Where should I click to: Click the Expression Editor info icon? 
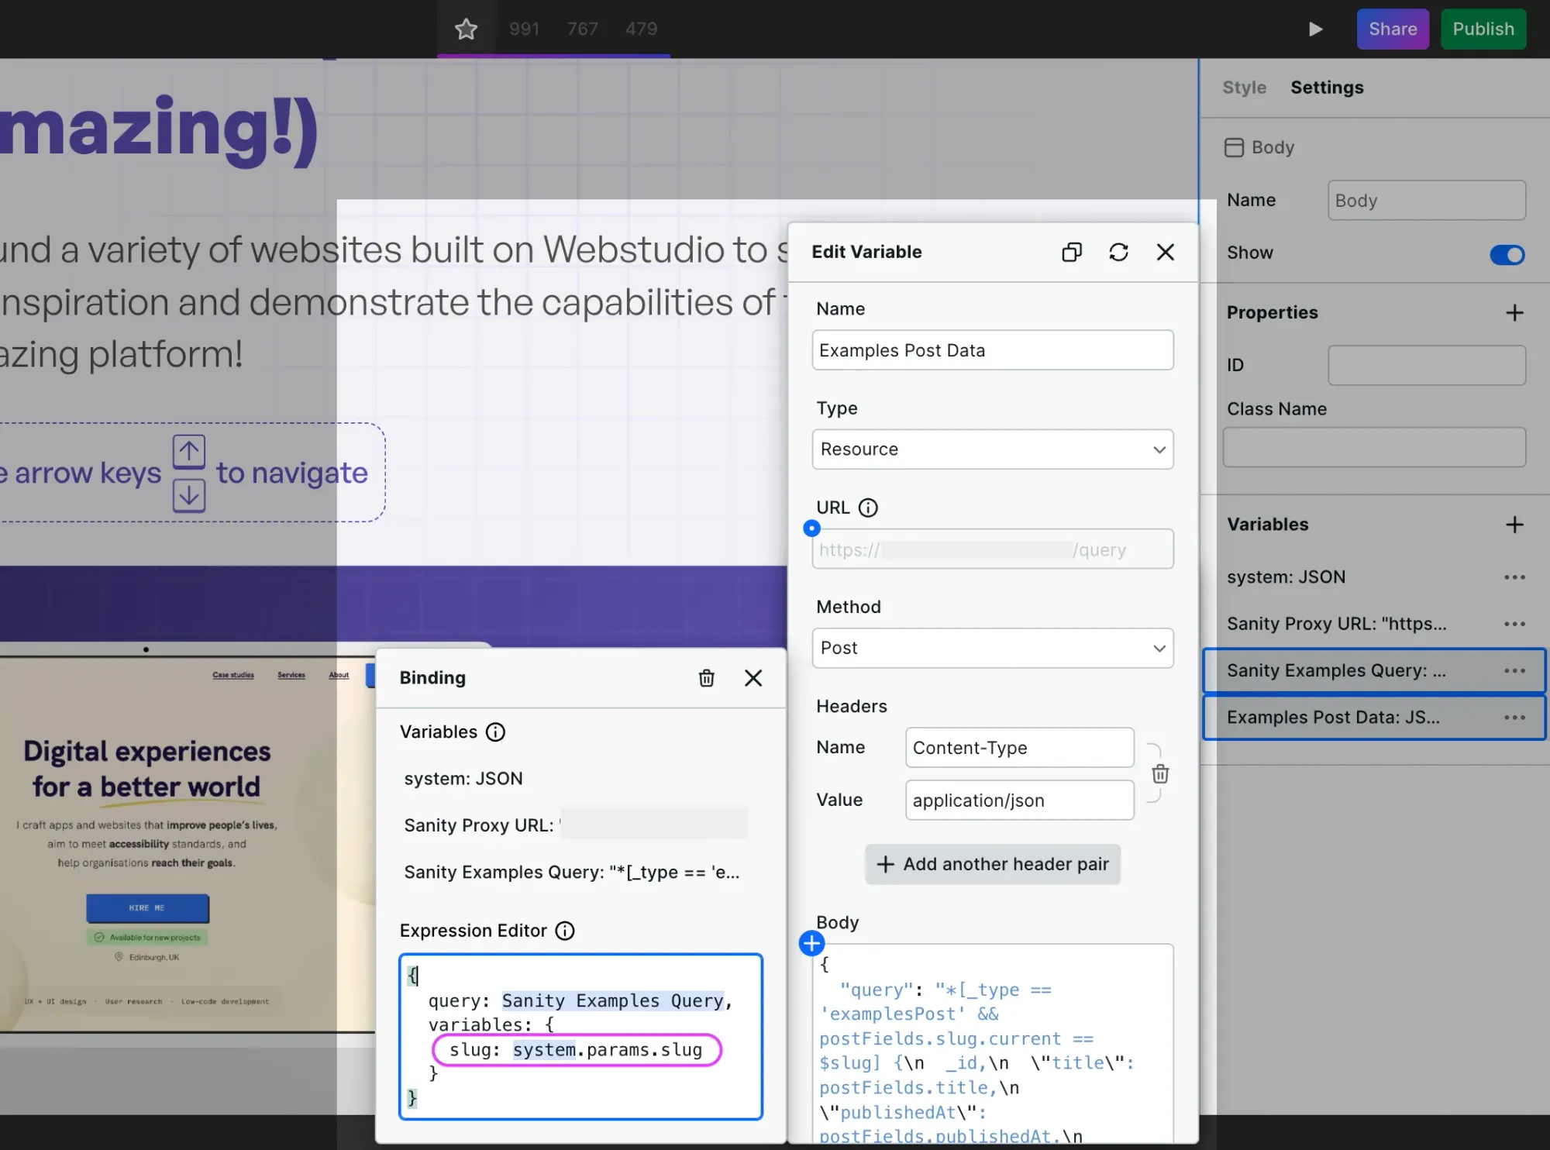[565, 931]
